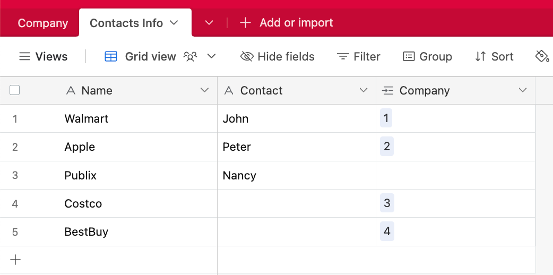Image resolution: width=553 pixels, height=275 pixels.
Task: Open the Company column dropdown arrow
Action: pyautogui.click(x=523, y=90)
